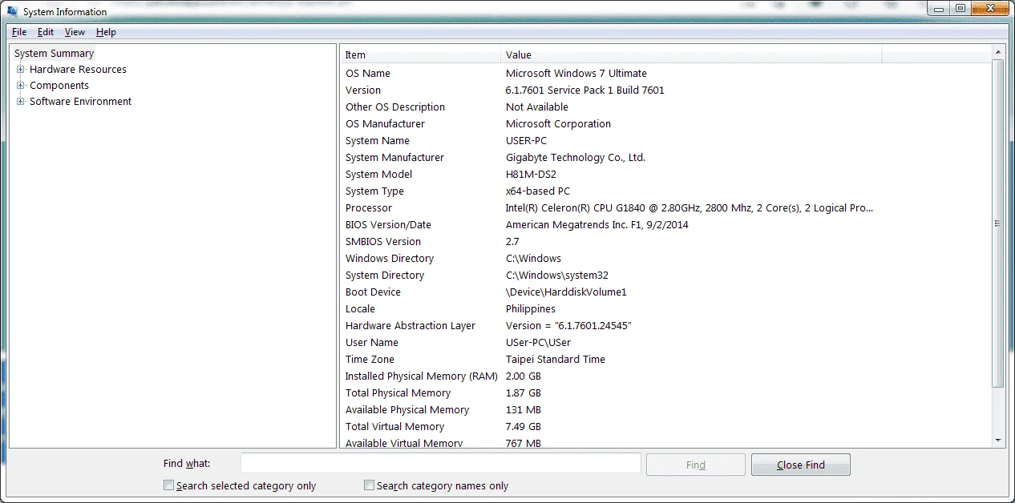1015x503 pixels.
Task: Click the value H81M-DS2
Action: (x=531, y=175)
